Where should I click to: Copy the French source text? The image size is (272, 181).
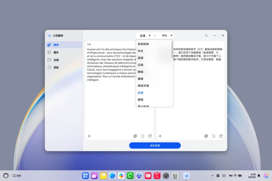[x=142, y=136]
